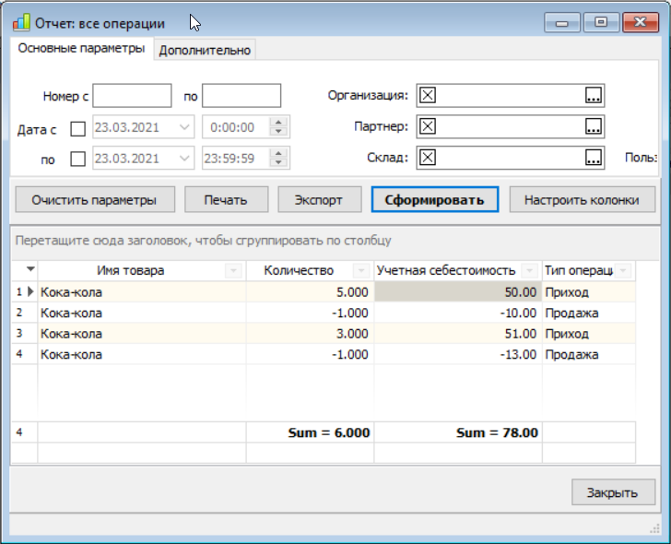Sort by the Имя товара column header
Viewport: 671px width, 544px height.
(131, 270)
